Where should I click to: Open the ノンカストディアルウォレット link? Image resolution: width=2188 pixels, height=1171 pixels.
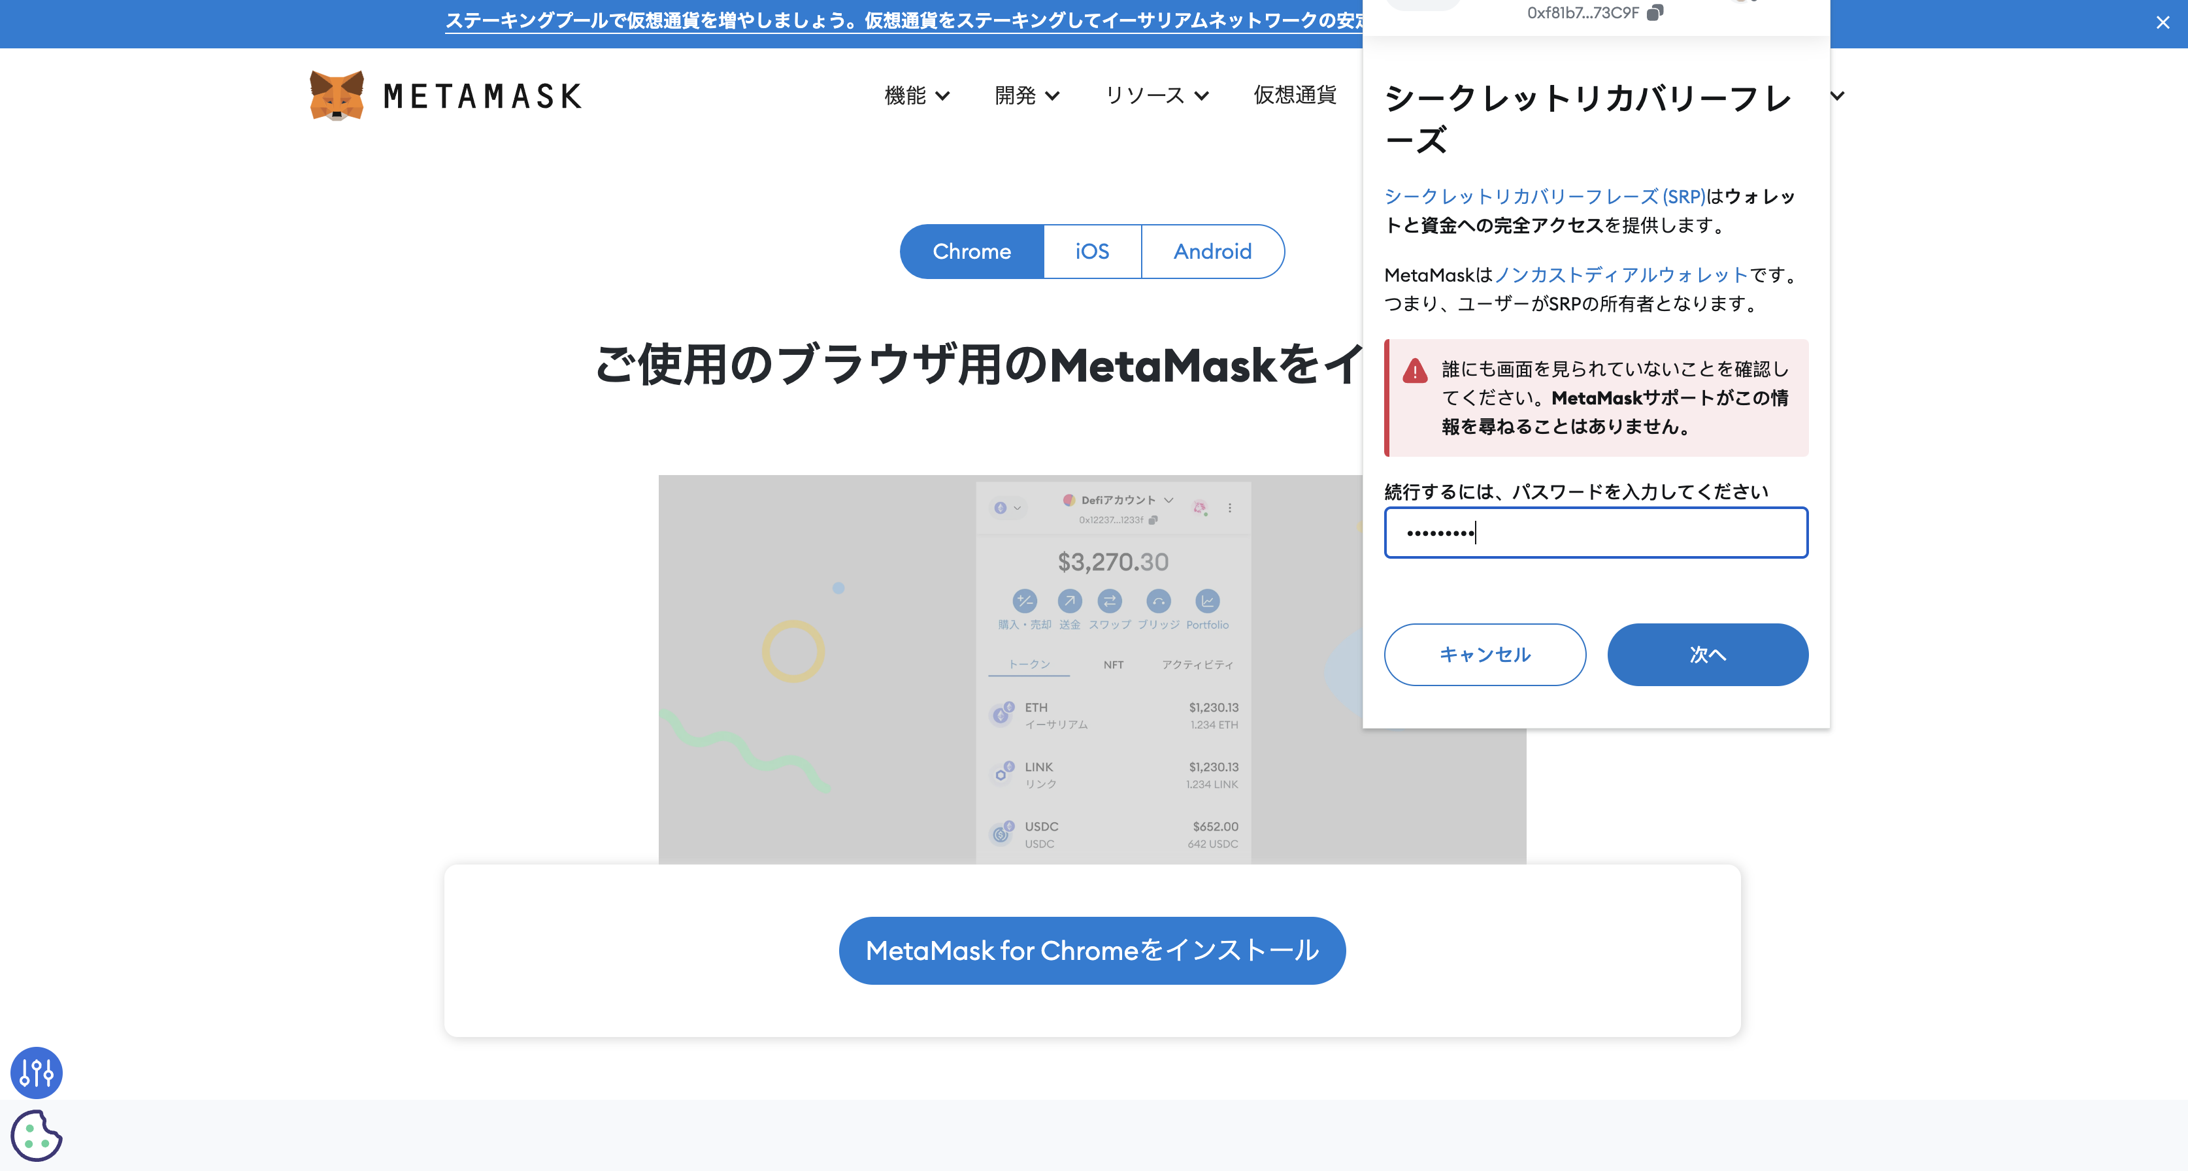pos(1621,275)
